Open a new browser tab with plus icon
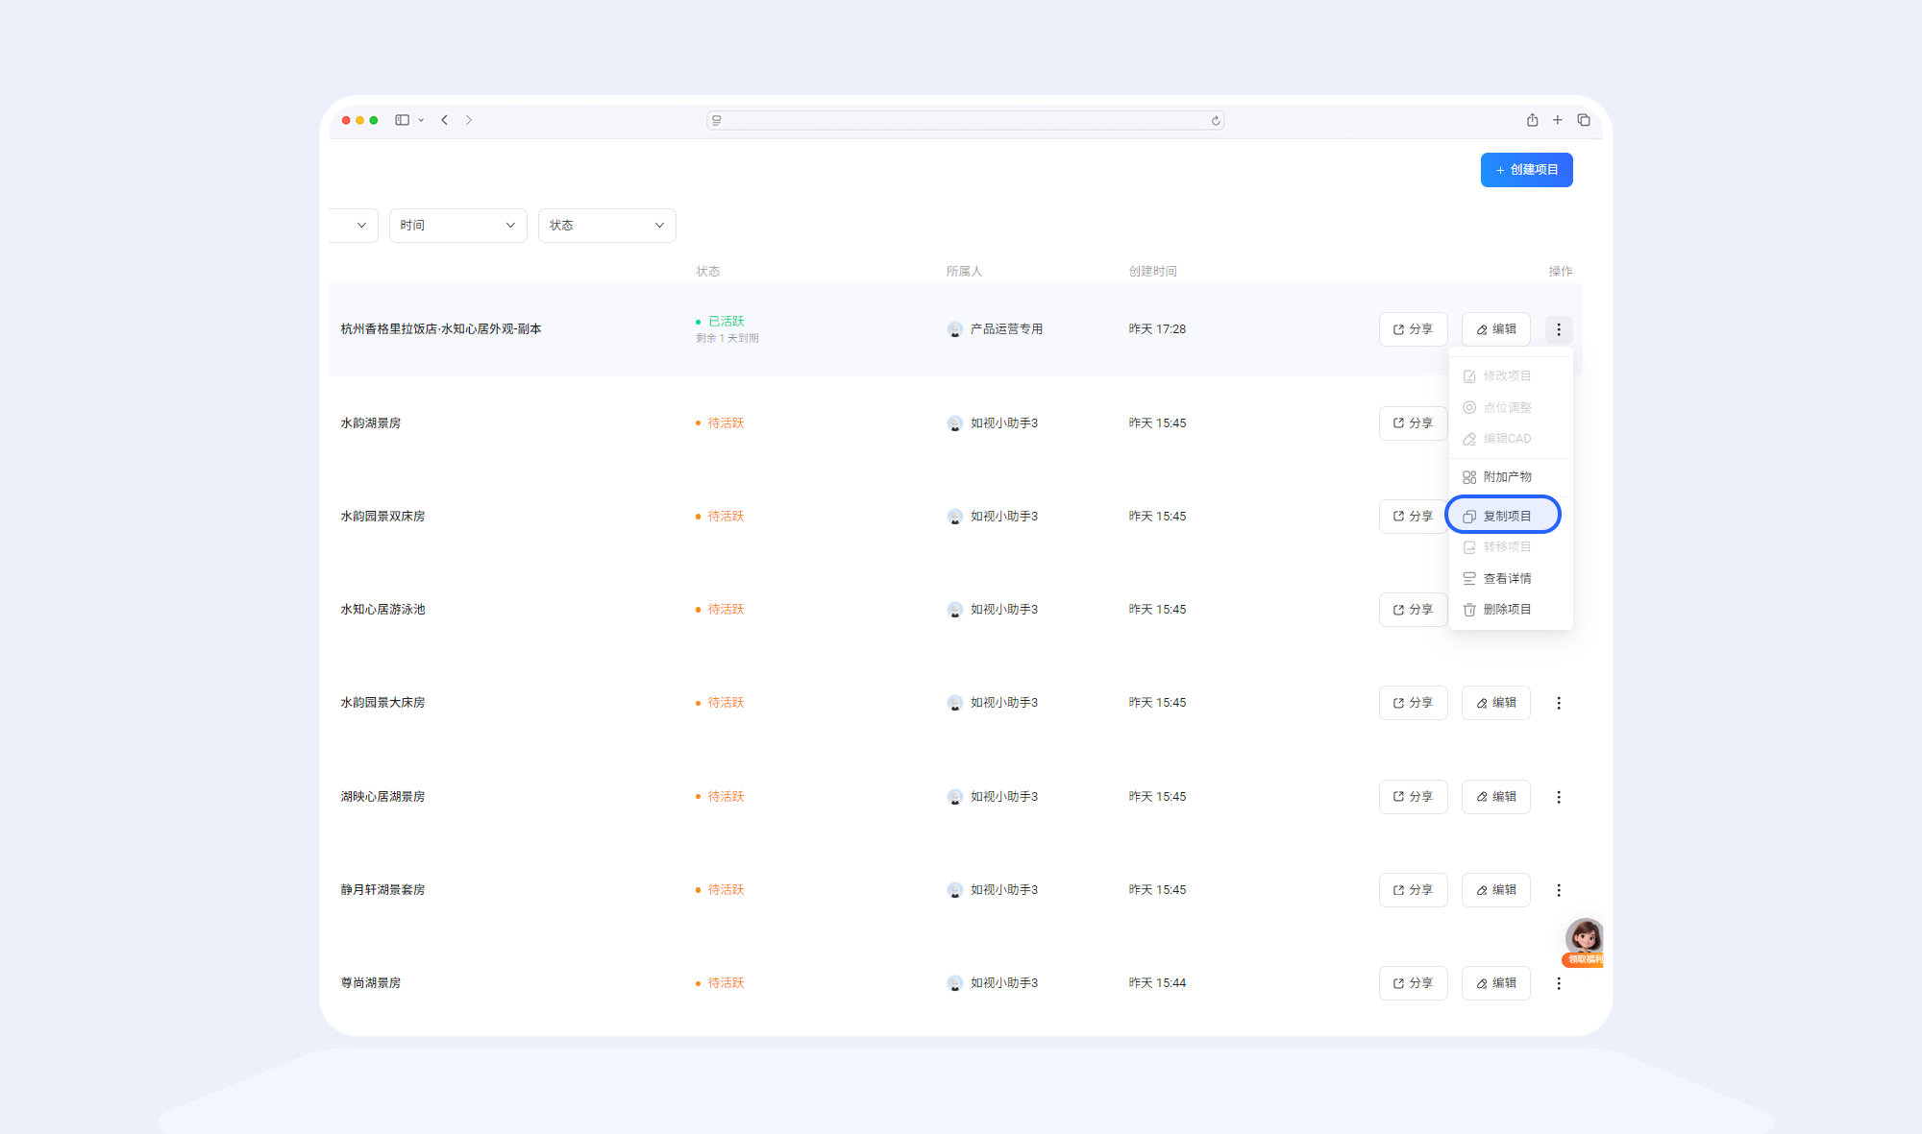The width and height of the screenshot is (1922, 1134). tap(1557, 120)
